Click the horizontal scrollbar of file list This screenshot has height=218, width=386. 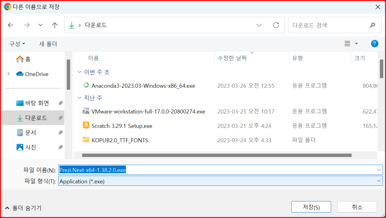point(217,155)
